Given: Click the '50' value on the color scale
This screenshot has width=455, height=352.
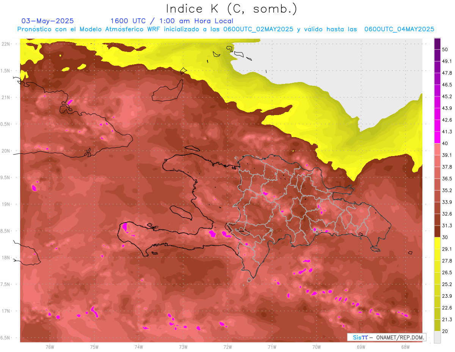Looking at the screenshot, I should pos(446,50).
